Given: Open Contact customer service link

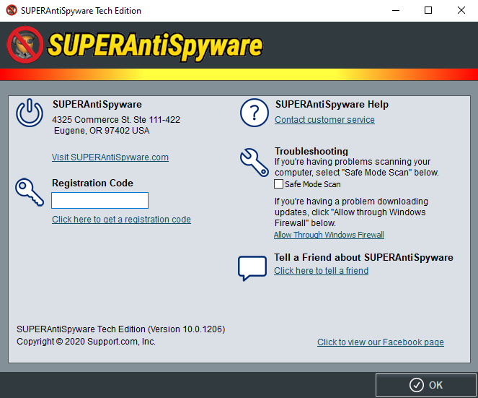Looking at the screenshot, I should 324,120.
